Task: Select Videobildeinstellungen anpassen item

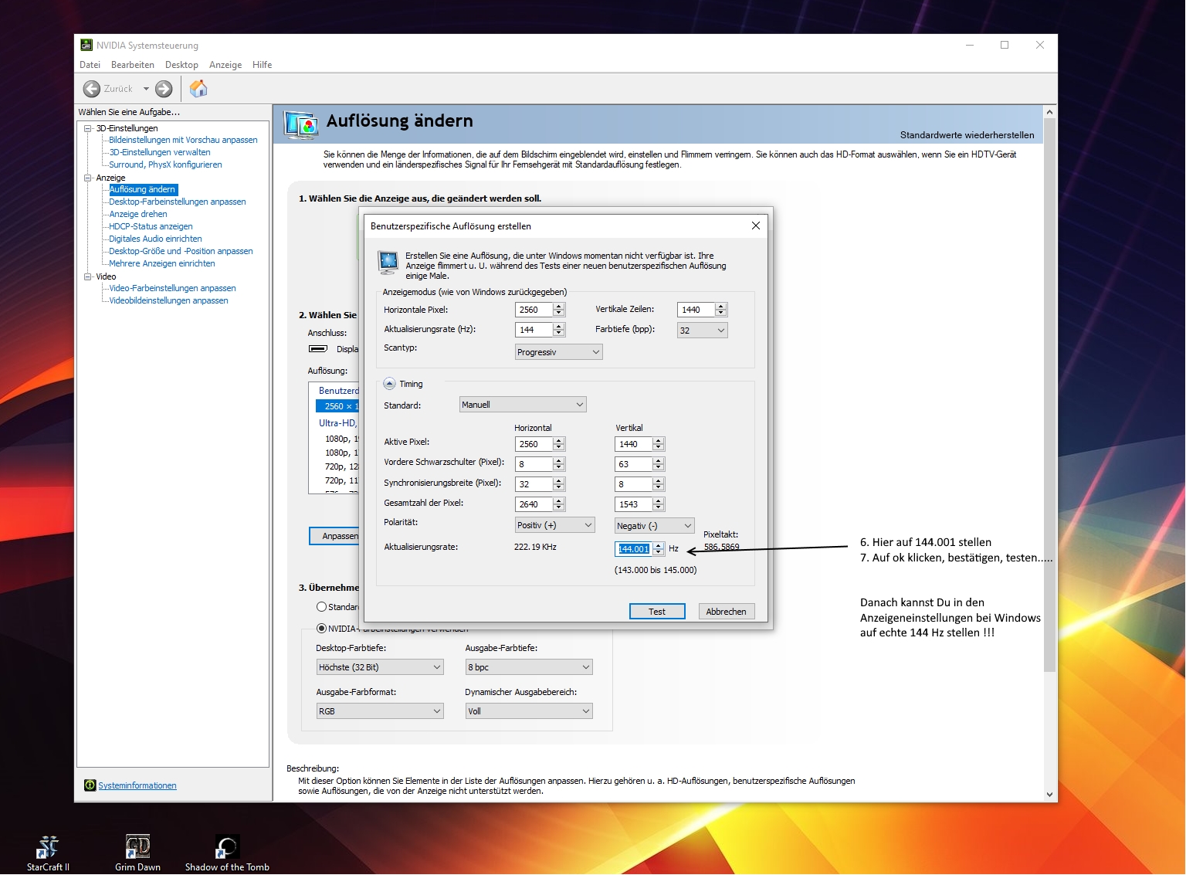Action: [168, 300]
